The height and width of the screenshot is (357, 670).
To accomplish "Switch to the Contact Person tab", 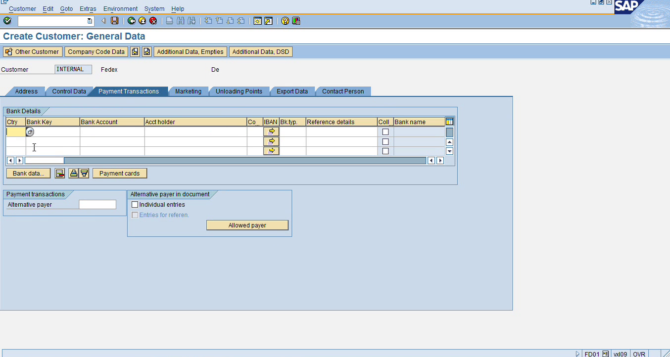I will click(343, 91).
